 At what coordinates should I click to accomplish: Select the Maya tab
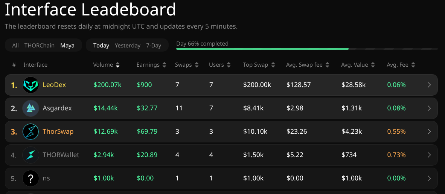67,46
